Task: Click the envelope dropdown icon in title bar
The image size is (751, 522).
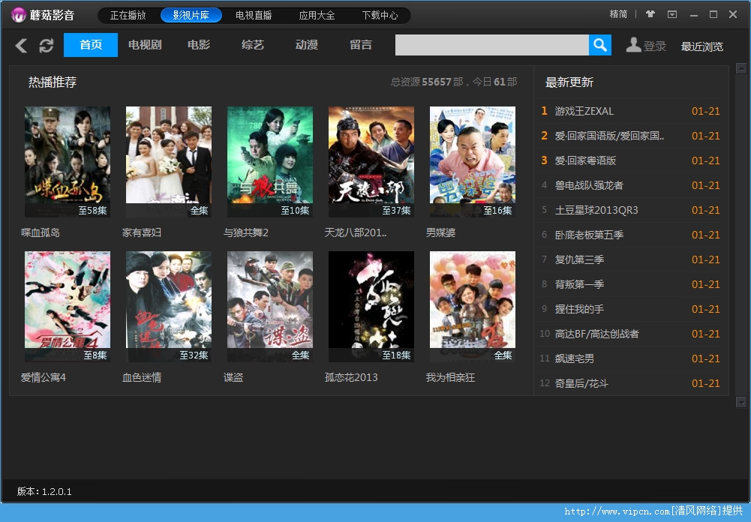Action: (671, 13)
